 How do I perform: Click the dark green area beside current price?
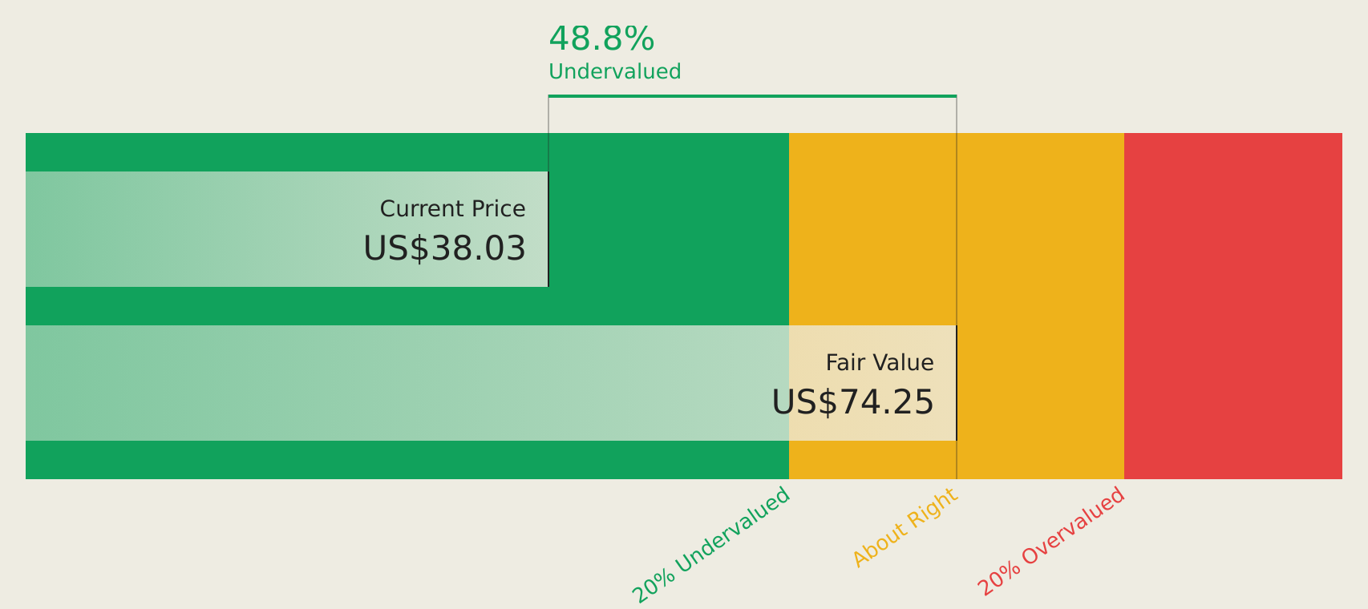point(669,229)
